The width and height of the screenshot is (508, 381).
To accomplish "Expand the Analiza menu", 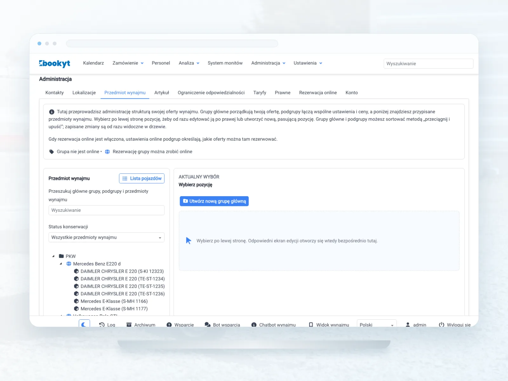I will point(189,63).
